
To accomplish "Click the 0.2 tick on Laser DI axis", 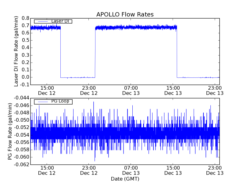I will 25,63.
